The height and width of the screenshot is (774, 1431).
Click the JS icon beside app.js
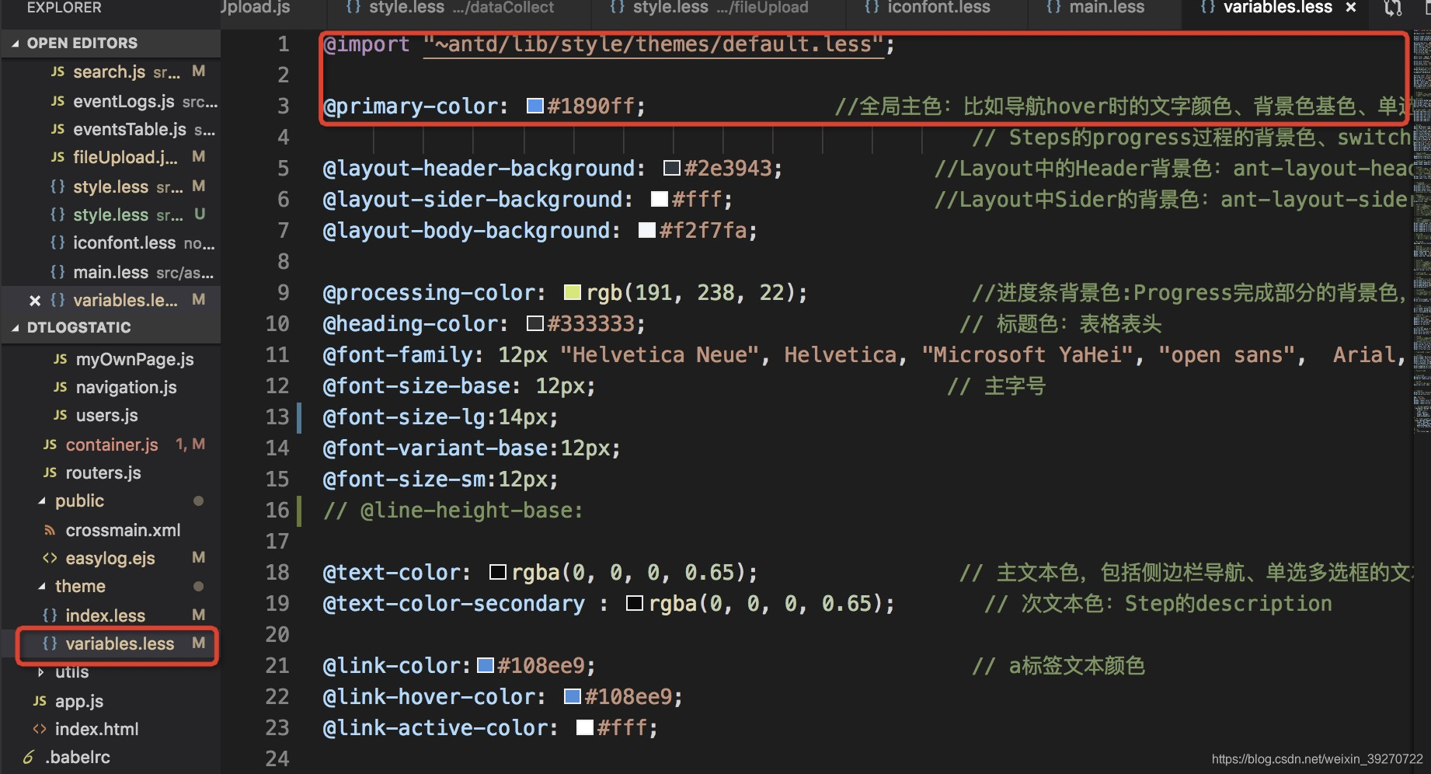tap(40, 702)
